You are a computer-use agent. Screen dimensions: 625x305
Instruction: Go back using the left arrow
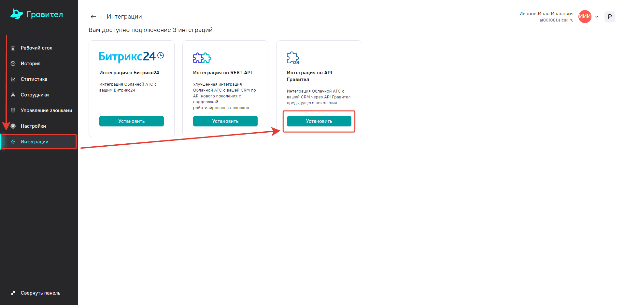(x=93, y=17)
